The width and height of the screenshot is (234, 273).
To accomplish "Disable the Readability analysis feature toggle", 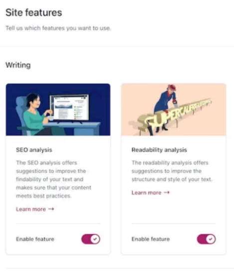I will click(206, 239).
